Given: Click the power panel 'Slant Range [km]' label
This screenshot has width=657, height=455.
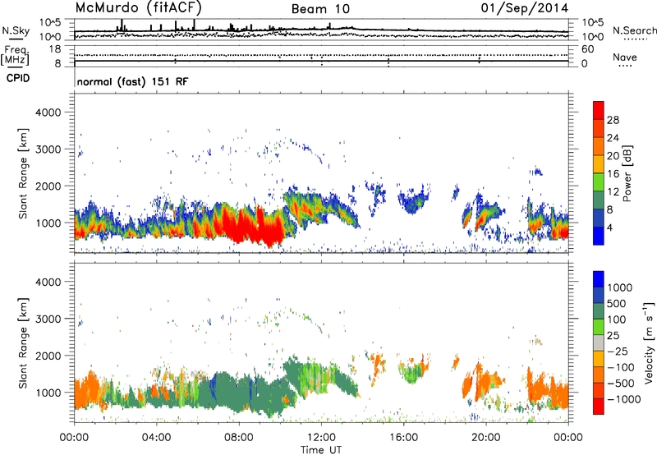Looking at the screenshot, I should 23,173.
